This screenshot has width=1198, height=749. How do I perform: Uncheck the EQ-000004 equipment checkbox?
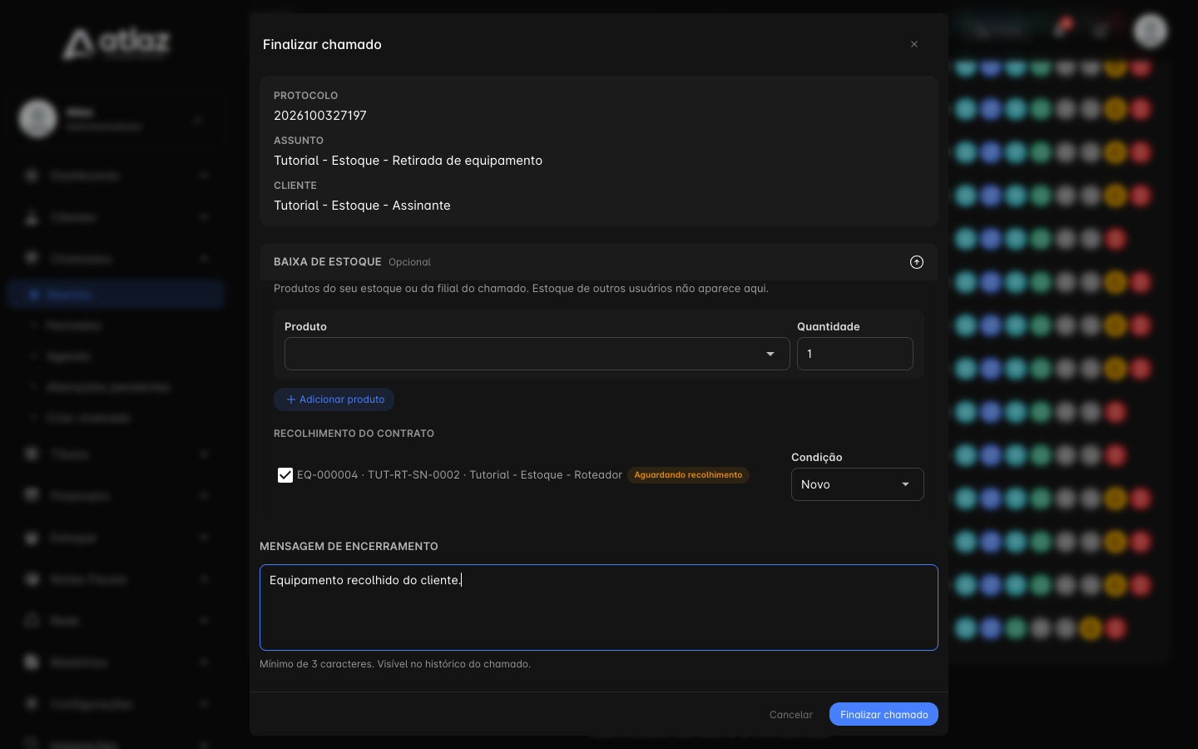(x=285, y=475)
